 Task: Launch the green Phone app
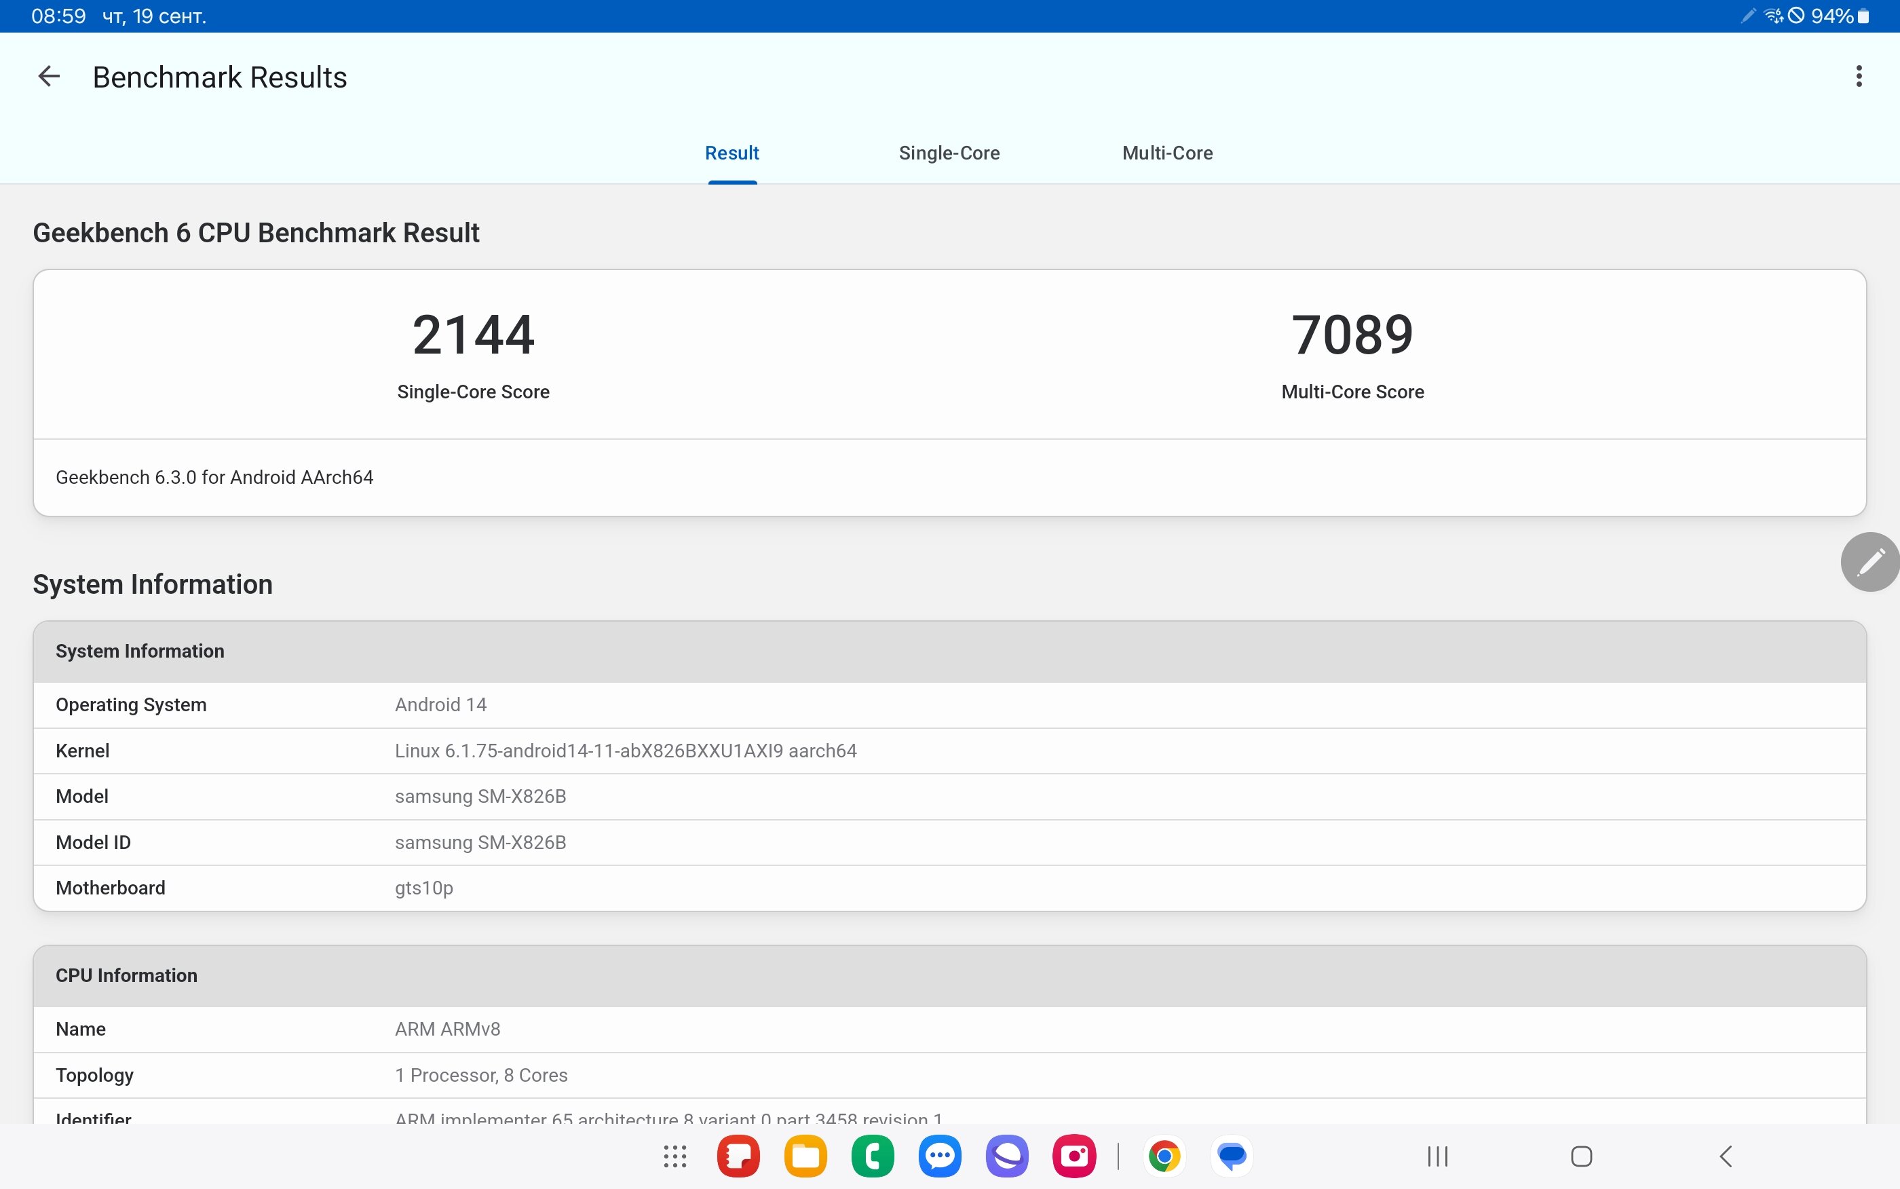click(x=873, y=1156)
